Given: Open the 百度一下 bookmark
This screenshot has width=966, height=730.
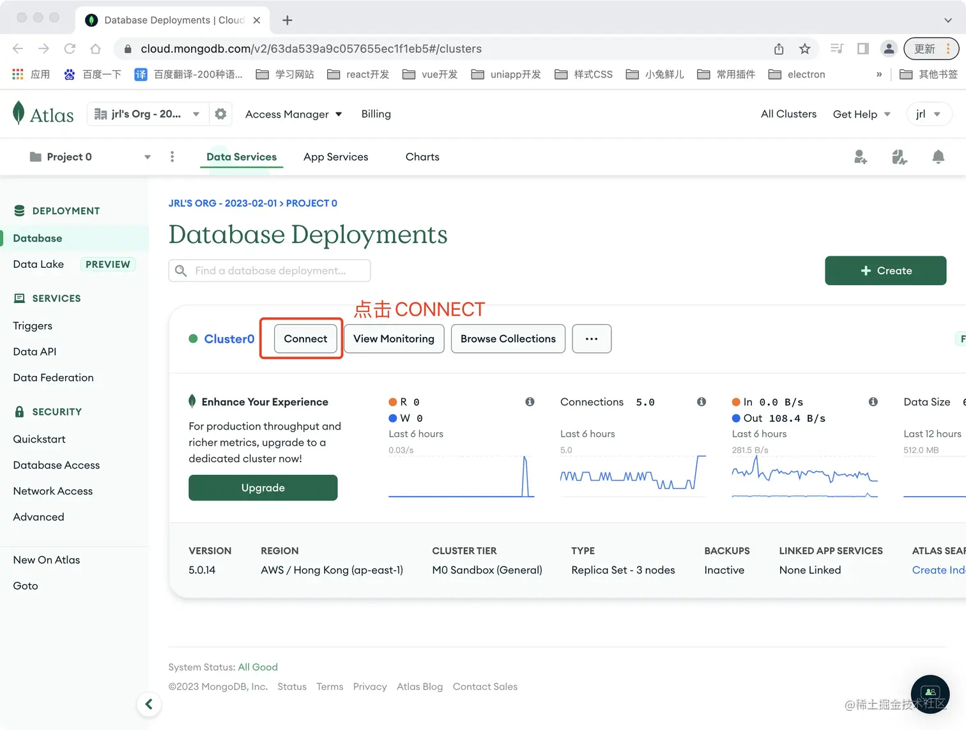Looking at the screenshot, I should coord(93,74).
